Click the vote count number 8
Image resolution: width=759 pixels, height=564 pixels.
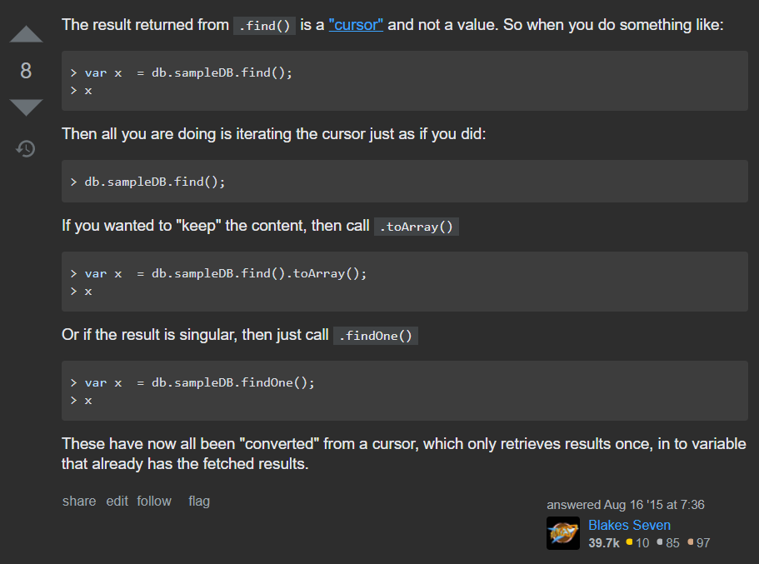26,72
